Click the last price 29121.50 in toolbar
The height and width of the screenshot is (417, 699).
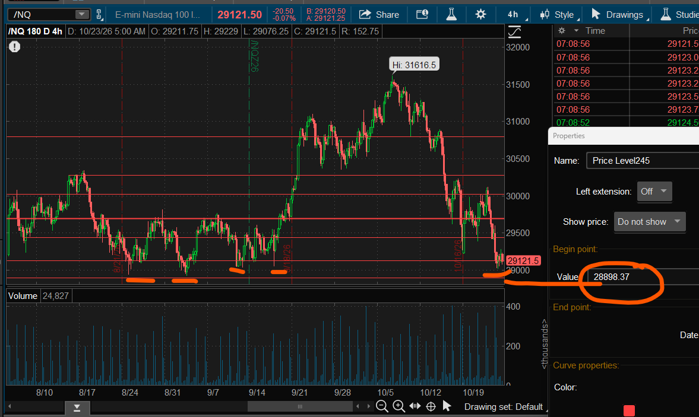pos(239,15)
